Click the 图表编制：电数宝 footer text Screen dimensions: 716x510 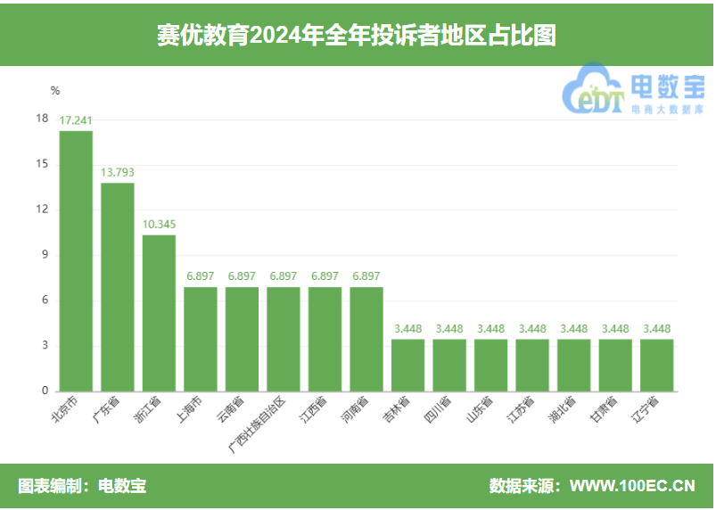point(82,486)
